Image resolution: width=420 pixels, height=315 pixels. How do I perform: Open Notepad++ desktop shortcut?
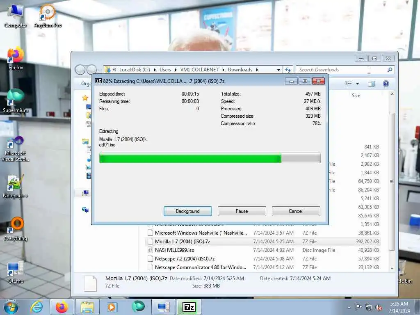click(16, 187)
